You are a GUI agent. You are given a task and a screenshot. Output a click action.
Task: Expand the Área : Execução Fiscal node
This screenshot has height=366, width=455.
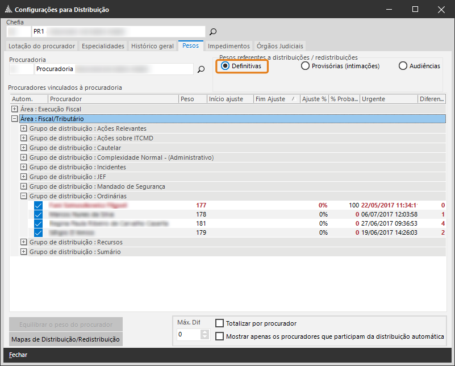[15, 109]
